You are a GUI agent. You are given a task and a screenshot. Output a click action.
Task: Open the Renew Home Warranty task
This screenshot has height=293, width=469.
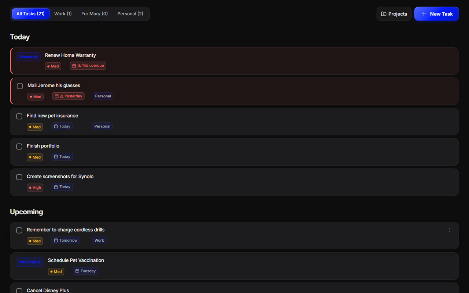70,55
